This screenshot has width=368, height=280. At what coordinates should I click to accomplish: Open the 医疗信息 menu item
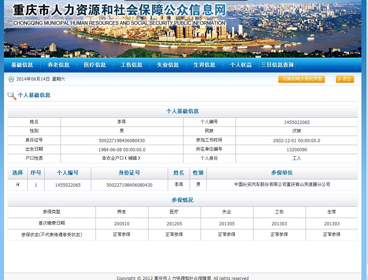click(x=95, y=65)
